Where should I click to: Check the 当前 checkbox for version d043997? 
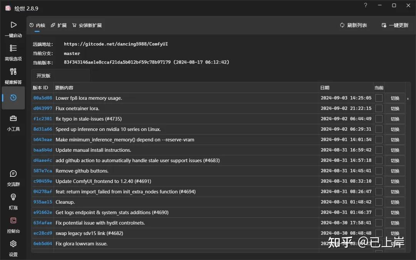[379, 108]
